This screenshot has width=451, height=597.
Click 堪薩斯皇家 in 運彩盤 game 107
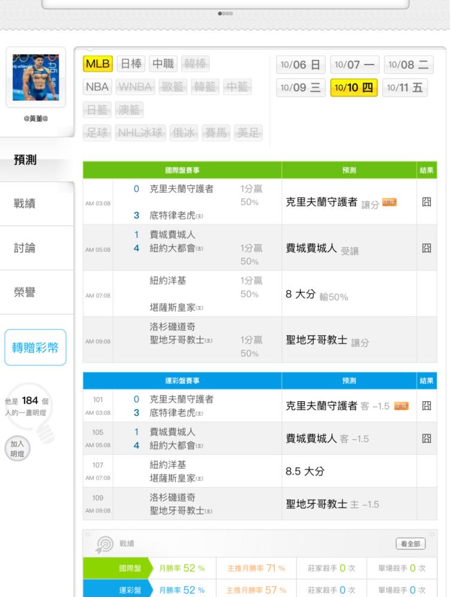[x=176, y=478]
